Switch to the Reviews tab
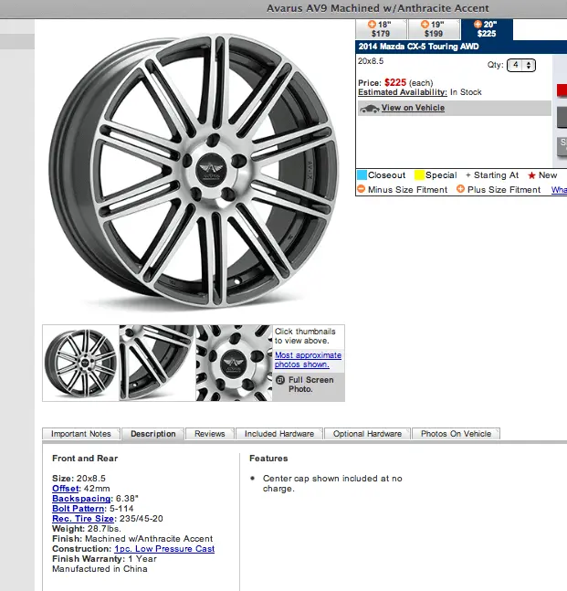 pyautogui.click(x=210, y=434)
